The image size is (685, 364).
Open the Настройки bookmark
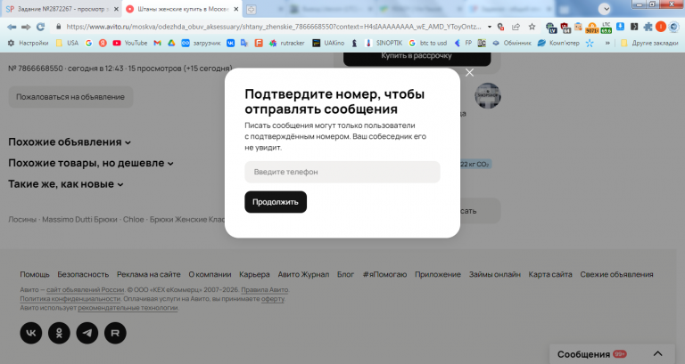point(28,43)
